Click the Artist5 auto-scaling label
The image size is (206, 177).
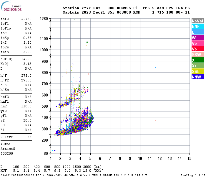pos(8,149)
